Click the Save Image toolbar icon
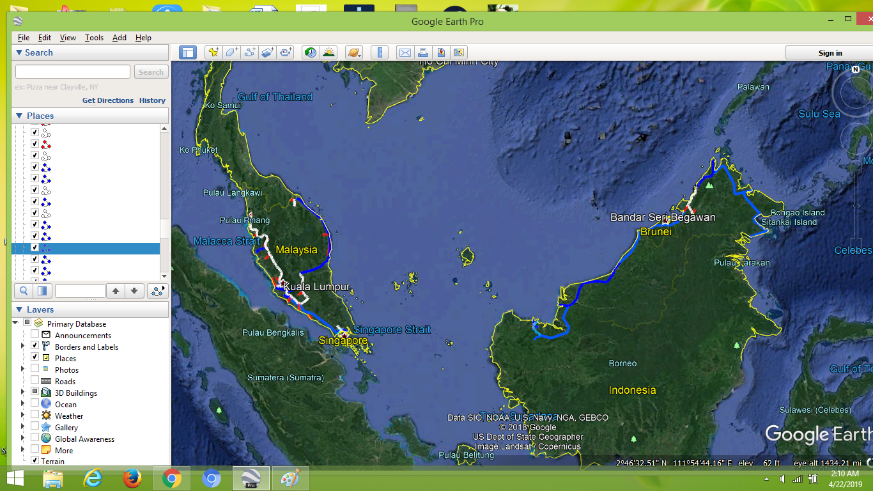This screenshot has height=491, width=873. click(x=459, y=52)
